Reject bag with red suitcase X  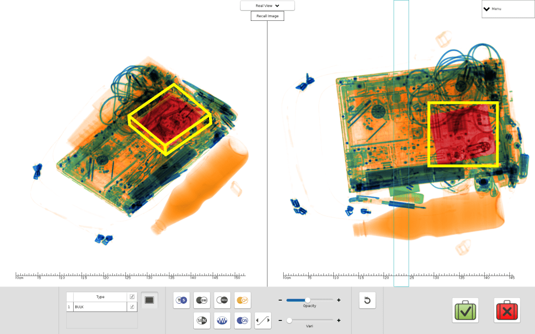tap(507, 311)
